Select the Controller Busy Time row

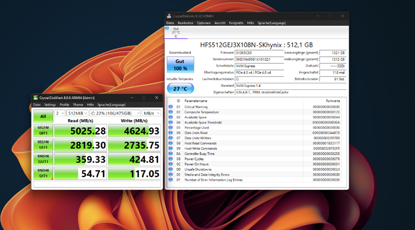pos(254,153)
